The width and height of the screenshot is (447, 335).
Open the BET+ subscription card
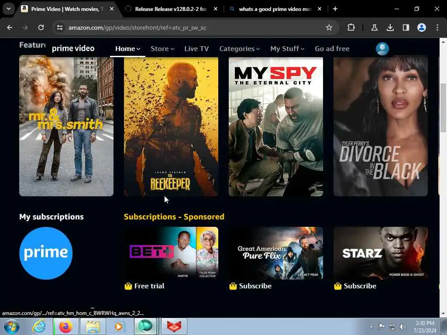[x=171, y=253]
